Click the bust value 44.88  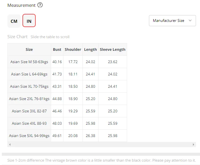tap(57, 99)
